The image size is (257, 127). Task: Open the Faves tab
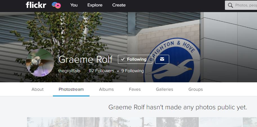[135, 89]
